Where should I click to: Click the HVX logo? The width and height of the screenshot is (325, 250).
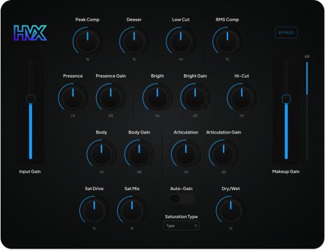click(30, 33)
